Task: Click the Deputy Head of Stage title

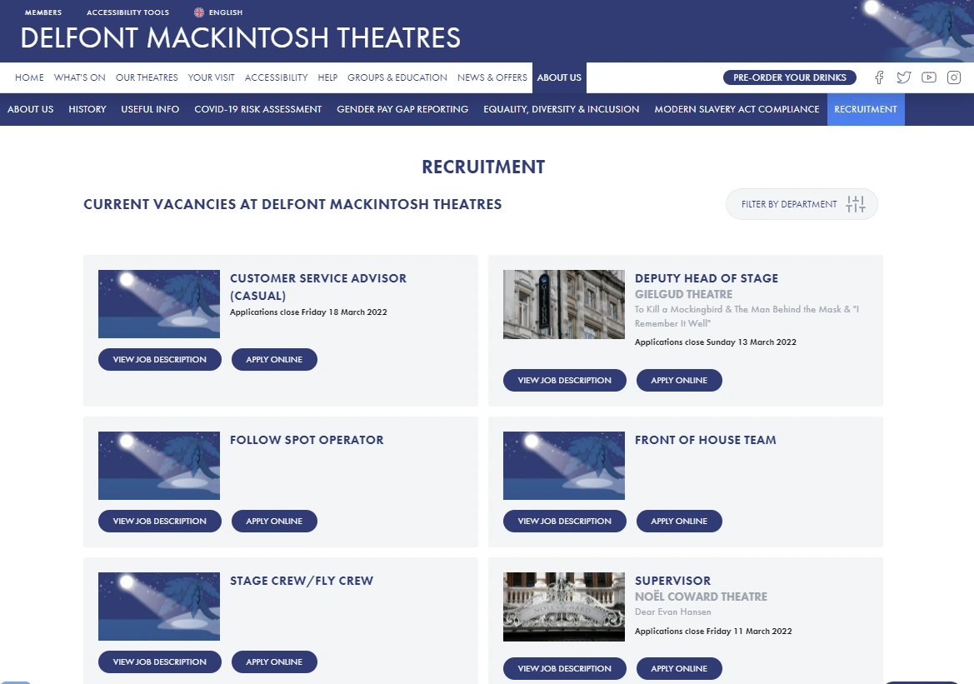Action: click(x=707, y=278)
